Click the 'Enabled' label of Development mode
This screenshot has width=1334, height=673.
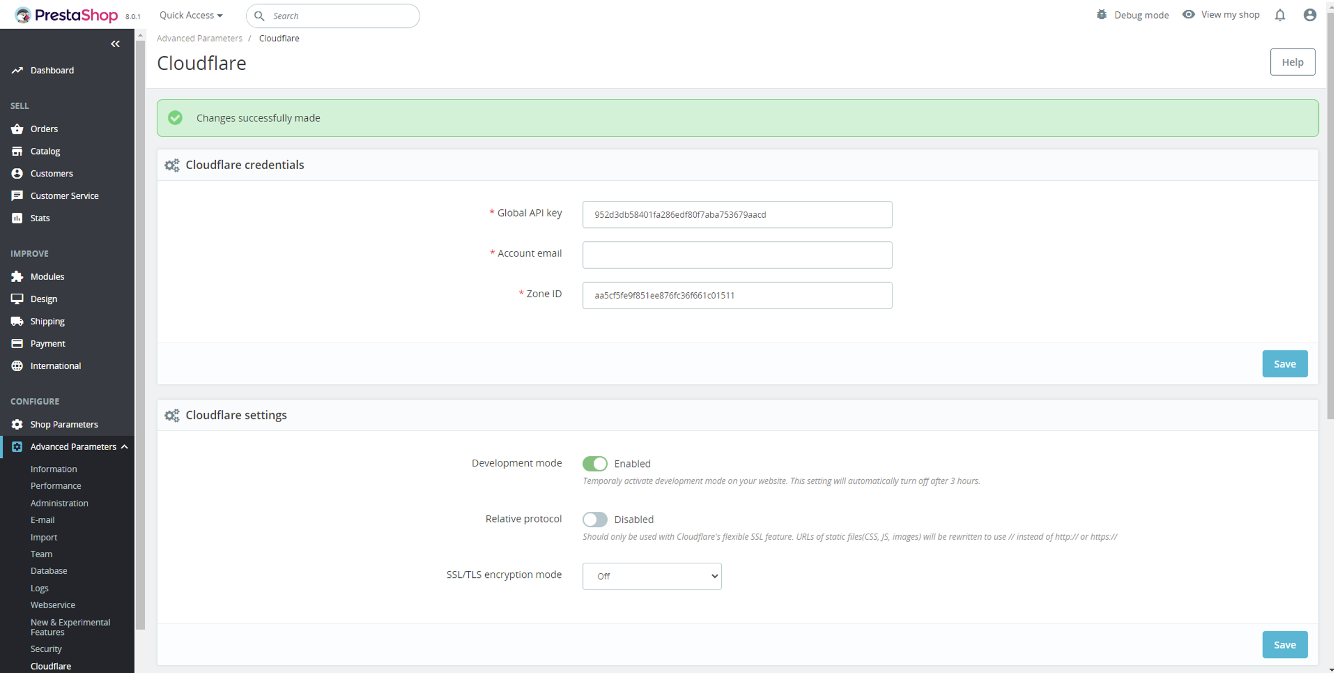pyautogui.click(x=632, y=464)
